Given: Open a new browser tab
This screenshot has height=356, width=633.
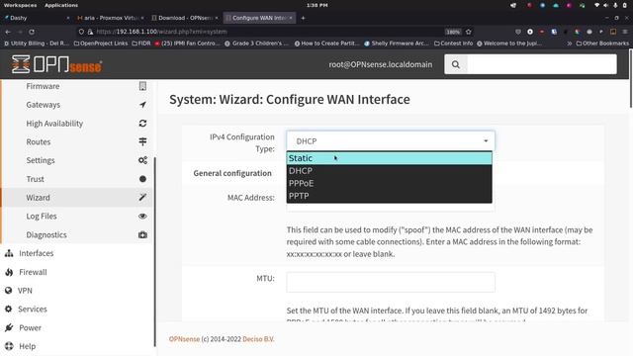Looking at the screenshot, I should click(303, 18).
